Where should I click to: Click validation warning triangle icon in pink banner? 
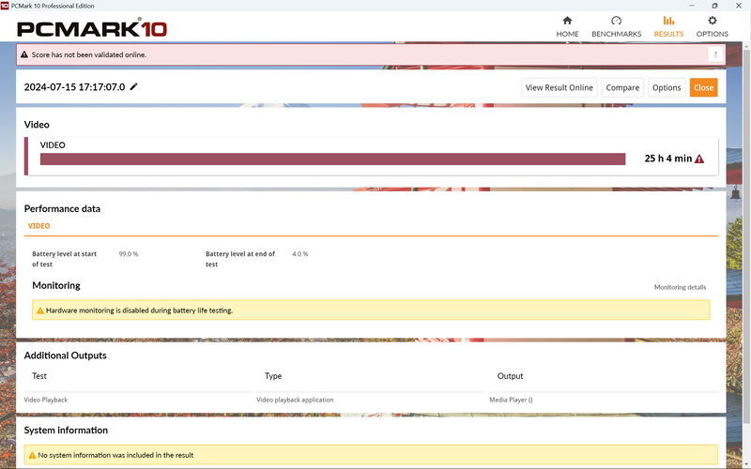[24, 54]
